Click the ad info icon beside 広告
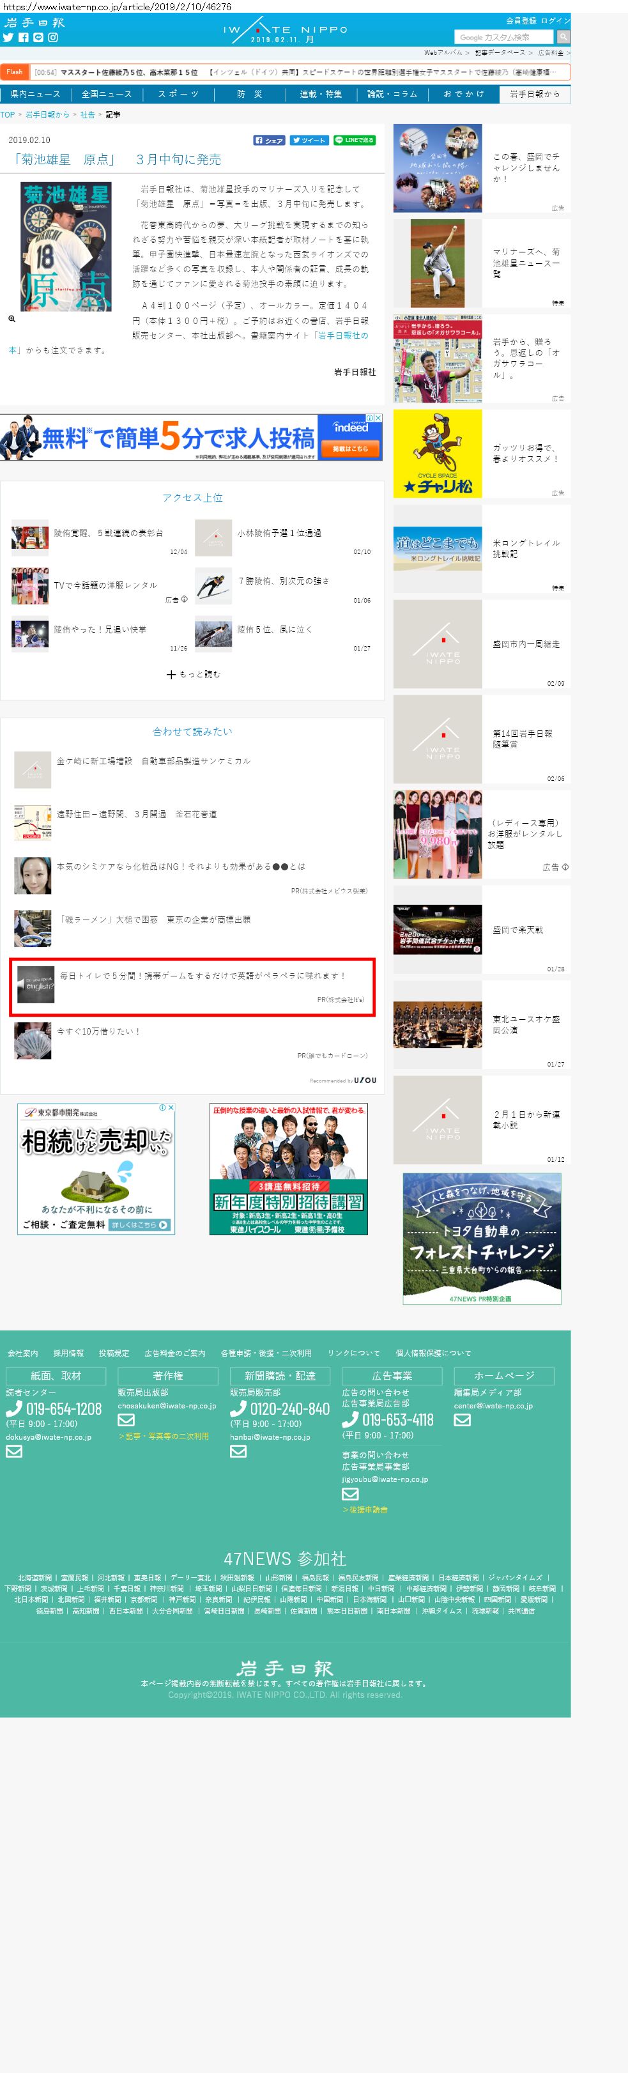 [184, 599]
